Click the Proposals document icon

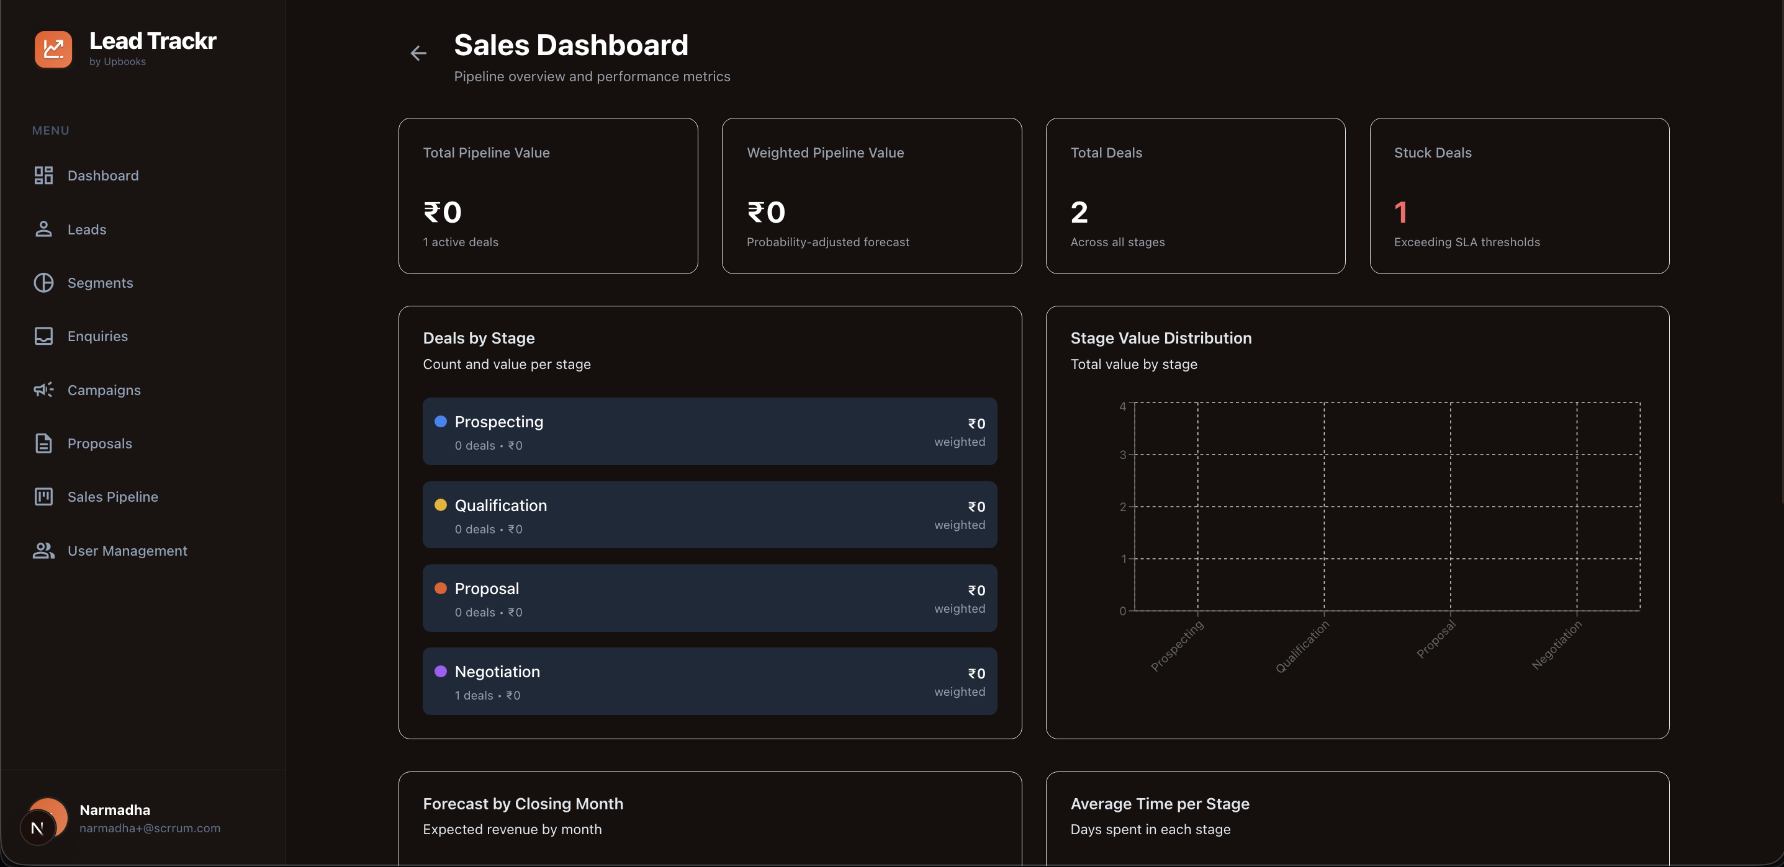click(x=43, y=443)
